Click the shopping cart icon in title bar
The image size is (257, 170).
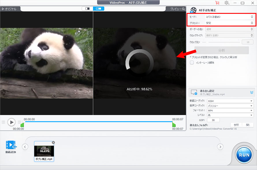(x=217, y=3)
